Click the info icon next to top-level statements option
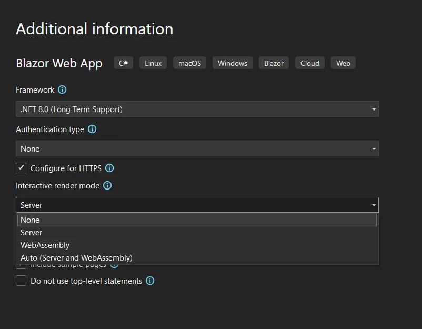 pyautogui.click(x=150, y=281)
